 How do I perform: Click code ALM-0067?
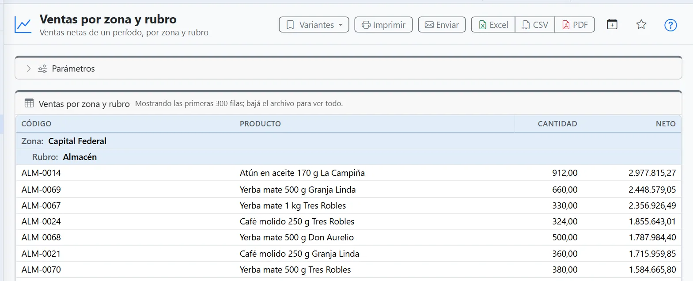41,205
